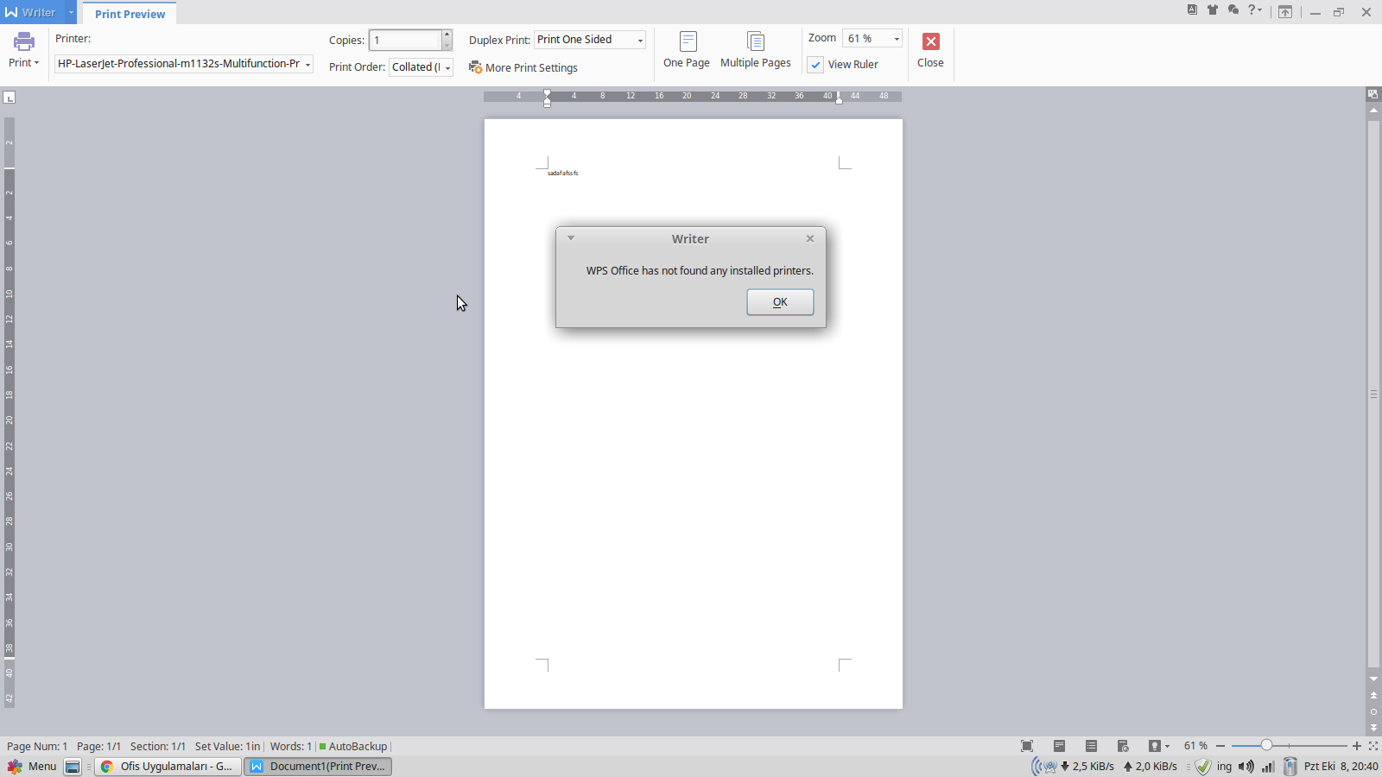1382x777 pixels.
Task: Click the fit-to-window icon beside zoom slider
Action: click(x=1373, y=746)
